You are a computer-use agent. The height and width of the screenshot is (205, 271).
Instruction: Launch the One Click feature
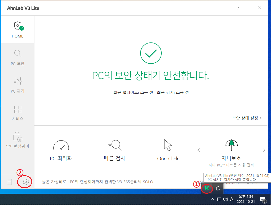point(168,150)
